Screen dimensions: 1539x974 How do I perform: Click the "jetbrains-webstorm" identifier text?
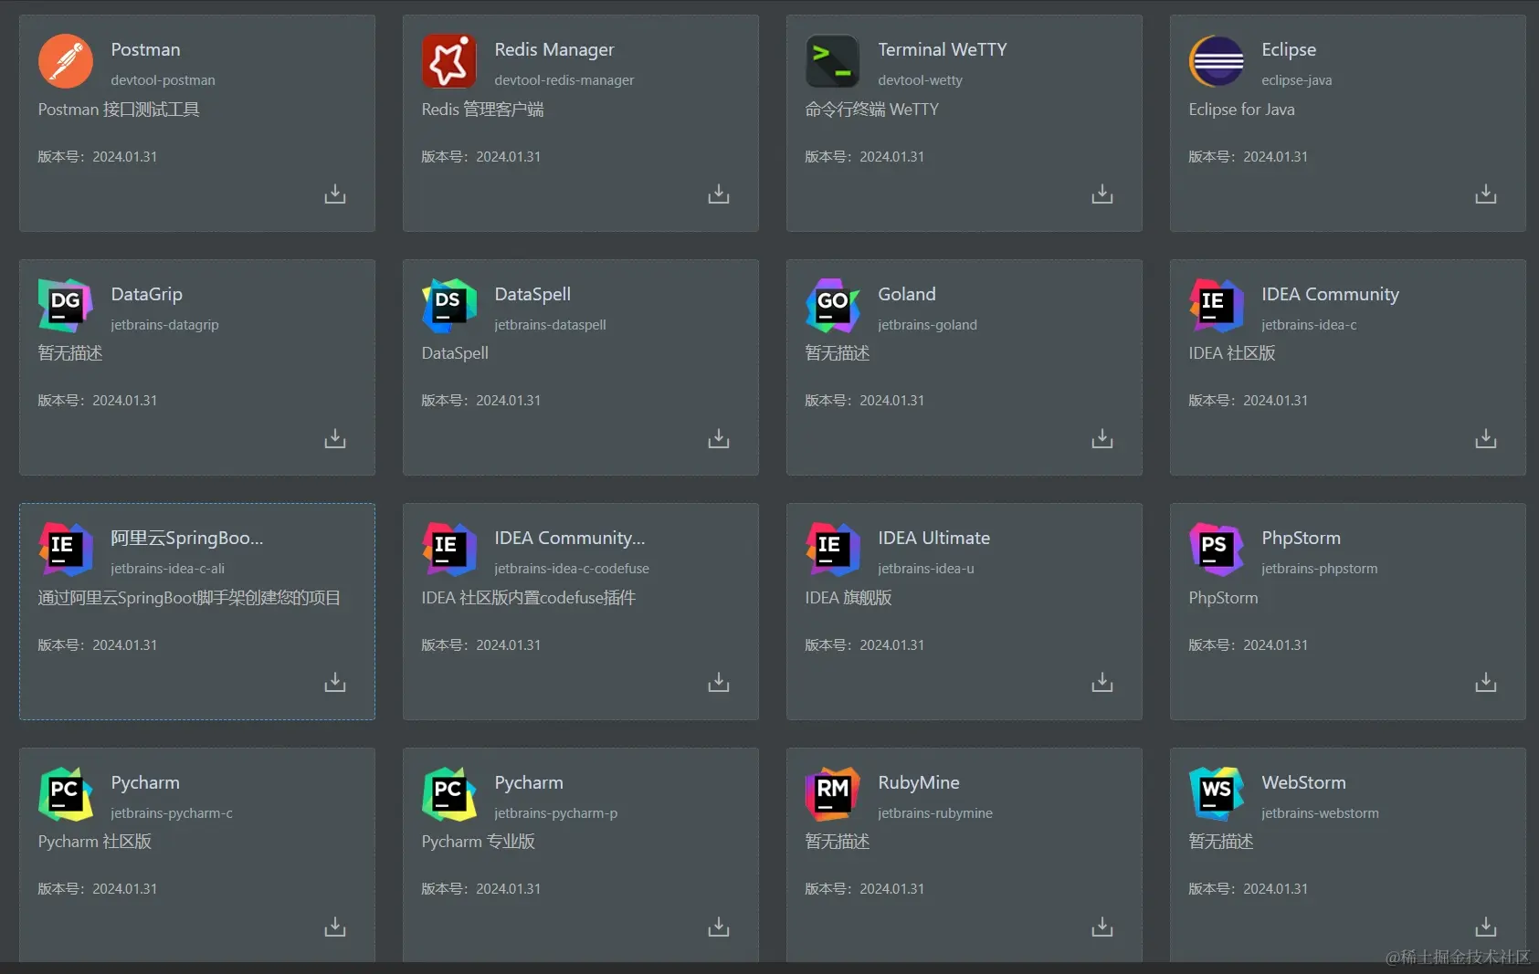point(1321,813)
